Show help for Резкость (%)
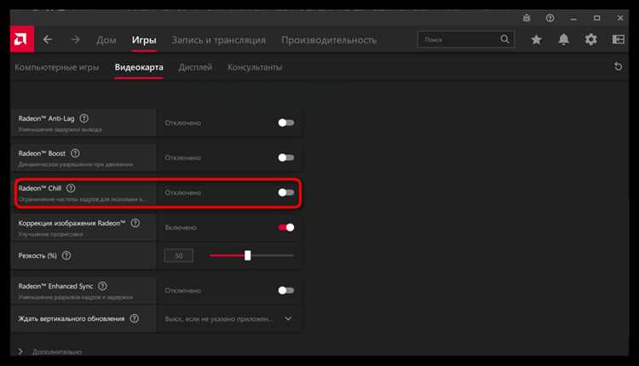Screen dimensions: 639x366 click(x=66, y=255)
